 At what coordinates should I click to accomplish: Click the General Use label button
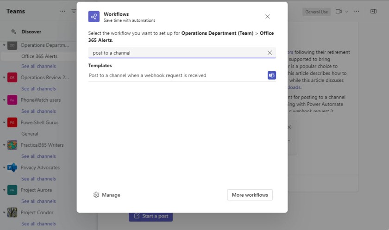click(x=316, y=12)
